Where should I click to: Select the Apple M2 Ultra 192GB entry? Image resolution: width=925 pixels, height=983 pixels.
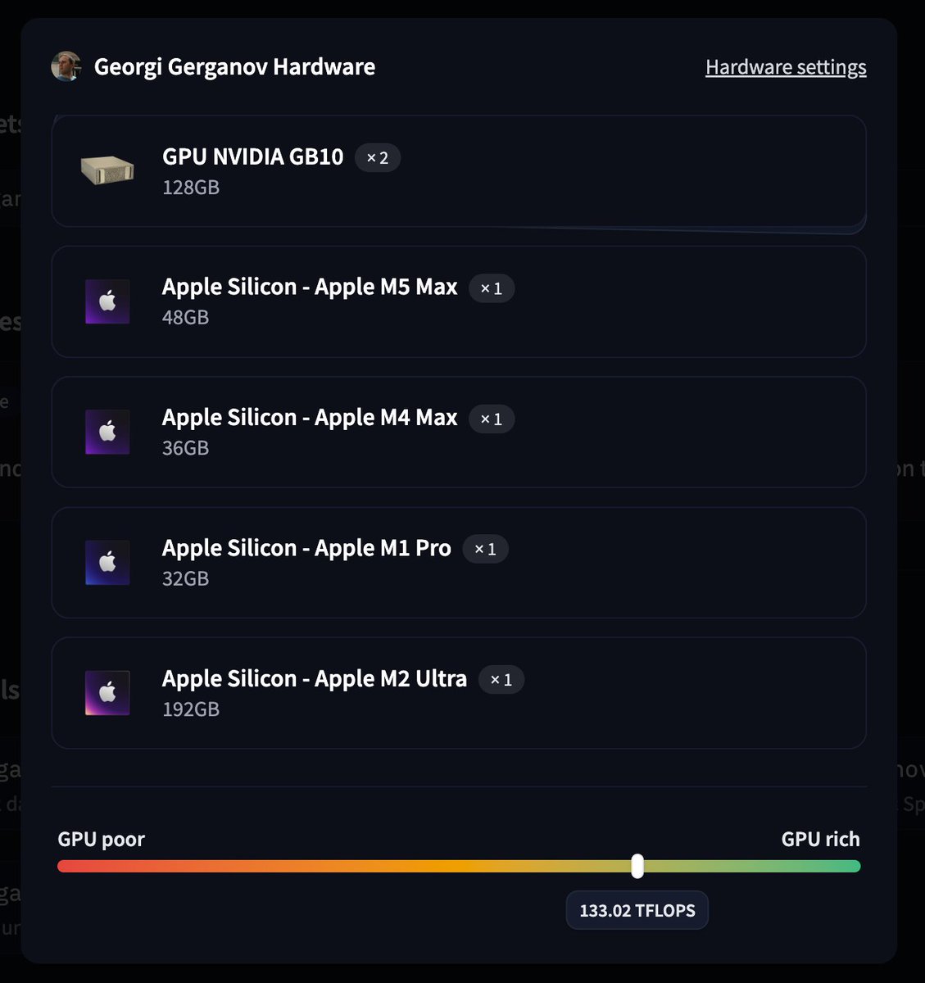pyautogui.click(x=459, y=693)
